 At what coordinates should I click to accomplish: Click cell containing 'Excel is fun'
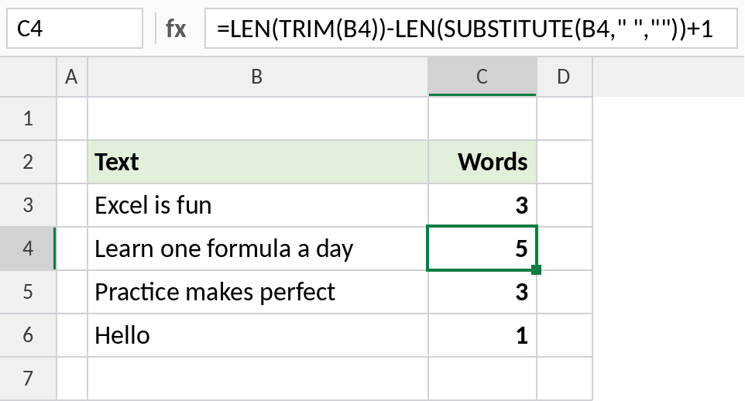click(258, 205)
